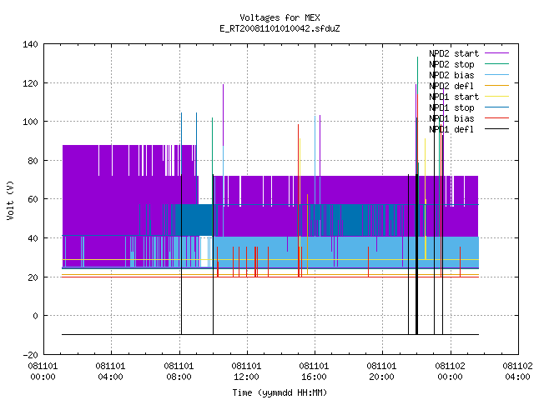Click the Time (yymmdd HH:MM) x-axis label
Viewport: 534px width, 400px height.
[x=280, y=392]
